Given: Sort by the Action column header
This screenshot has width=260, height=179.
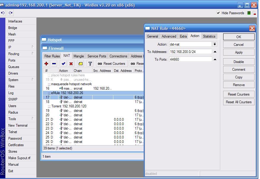Looking at the screenshot, I should pos(65,71).
